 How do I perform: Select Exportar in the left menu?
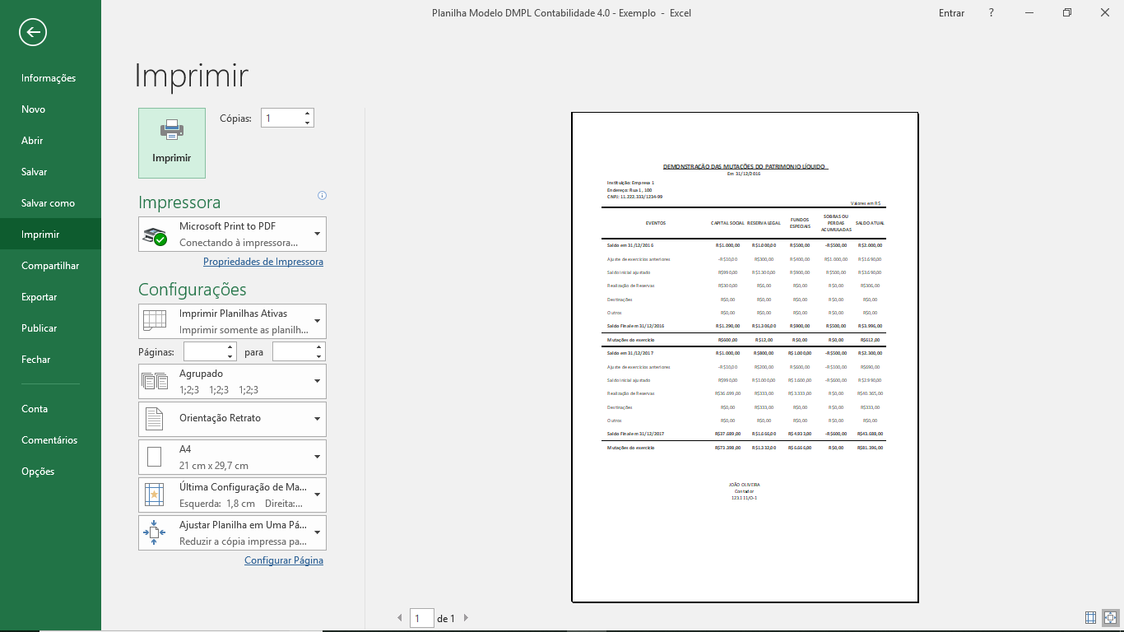(39, 297)
